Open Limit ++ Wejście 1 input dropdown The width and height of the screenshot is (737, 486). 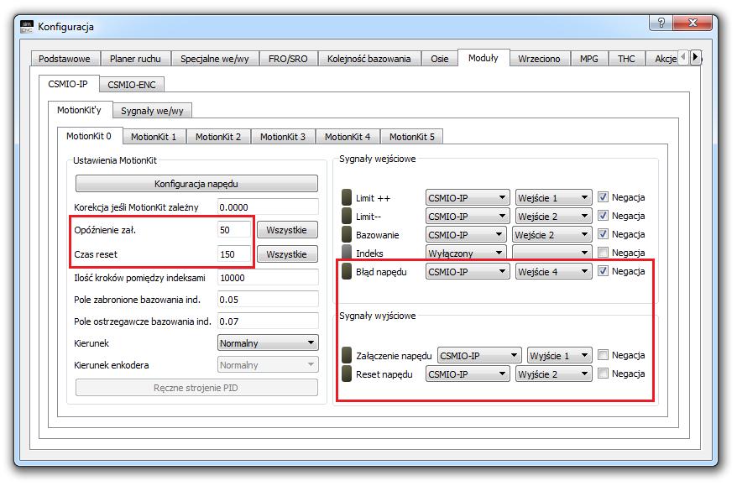coord(553,197)
